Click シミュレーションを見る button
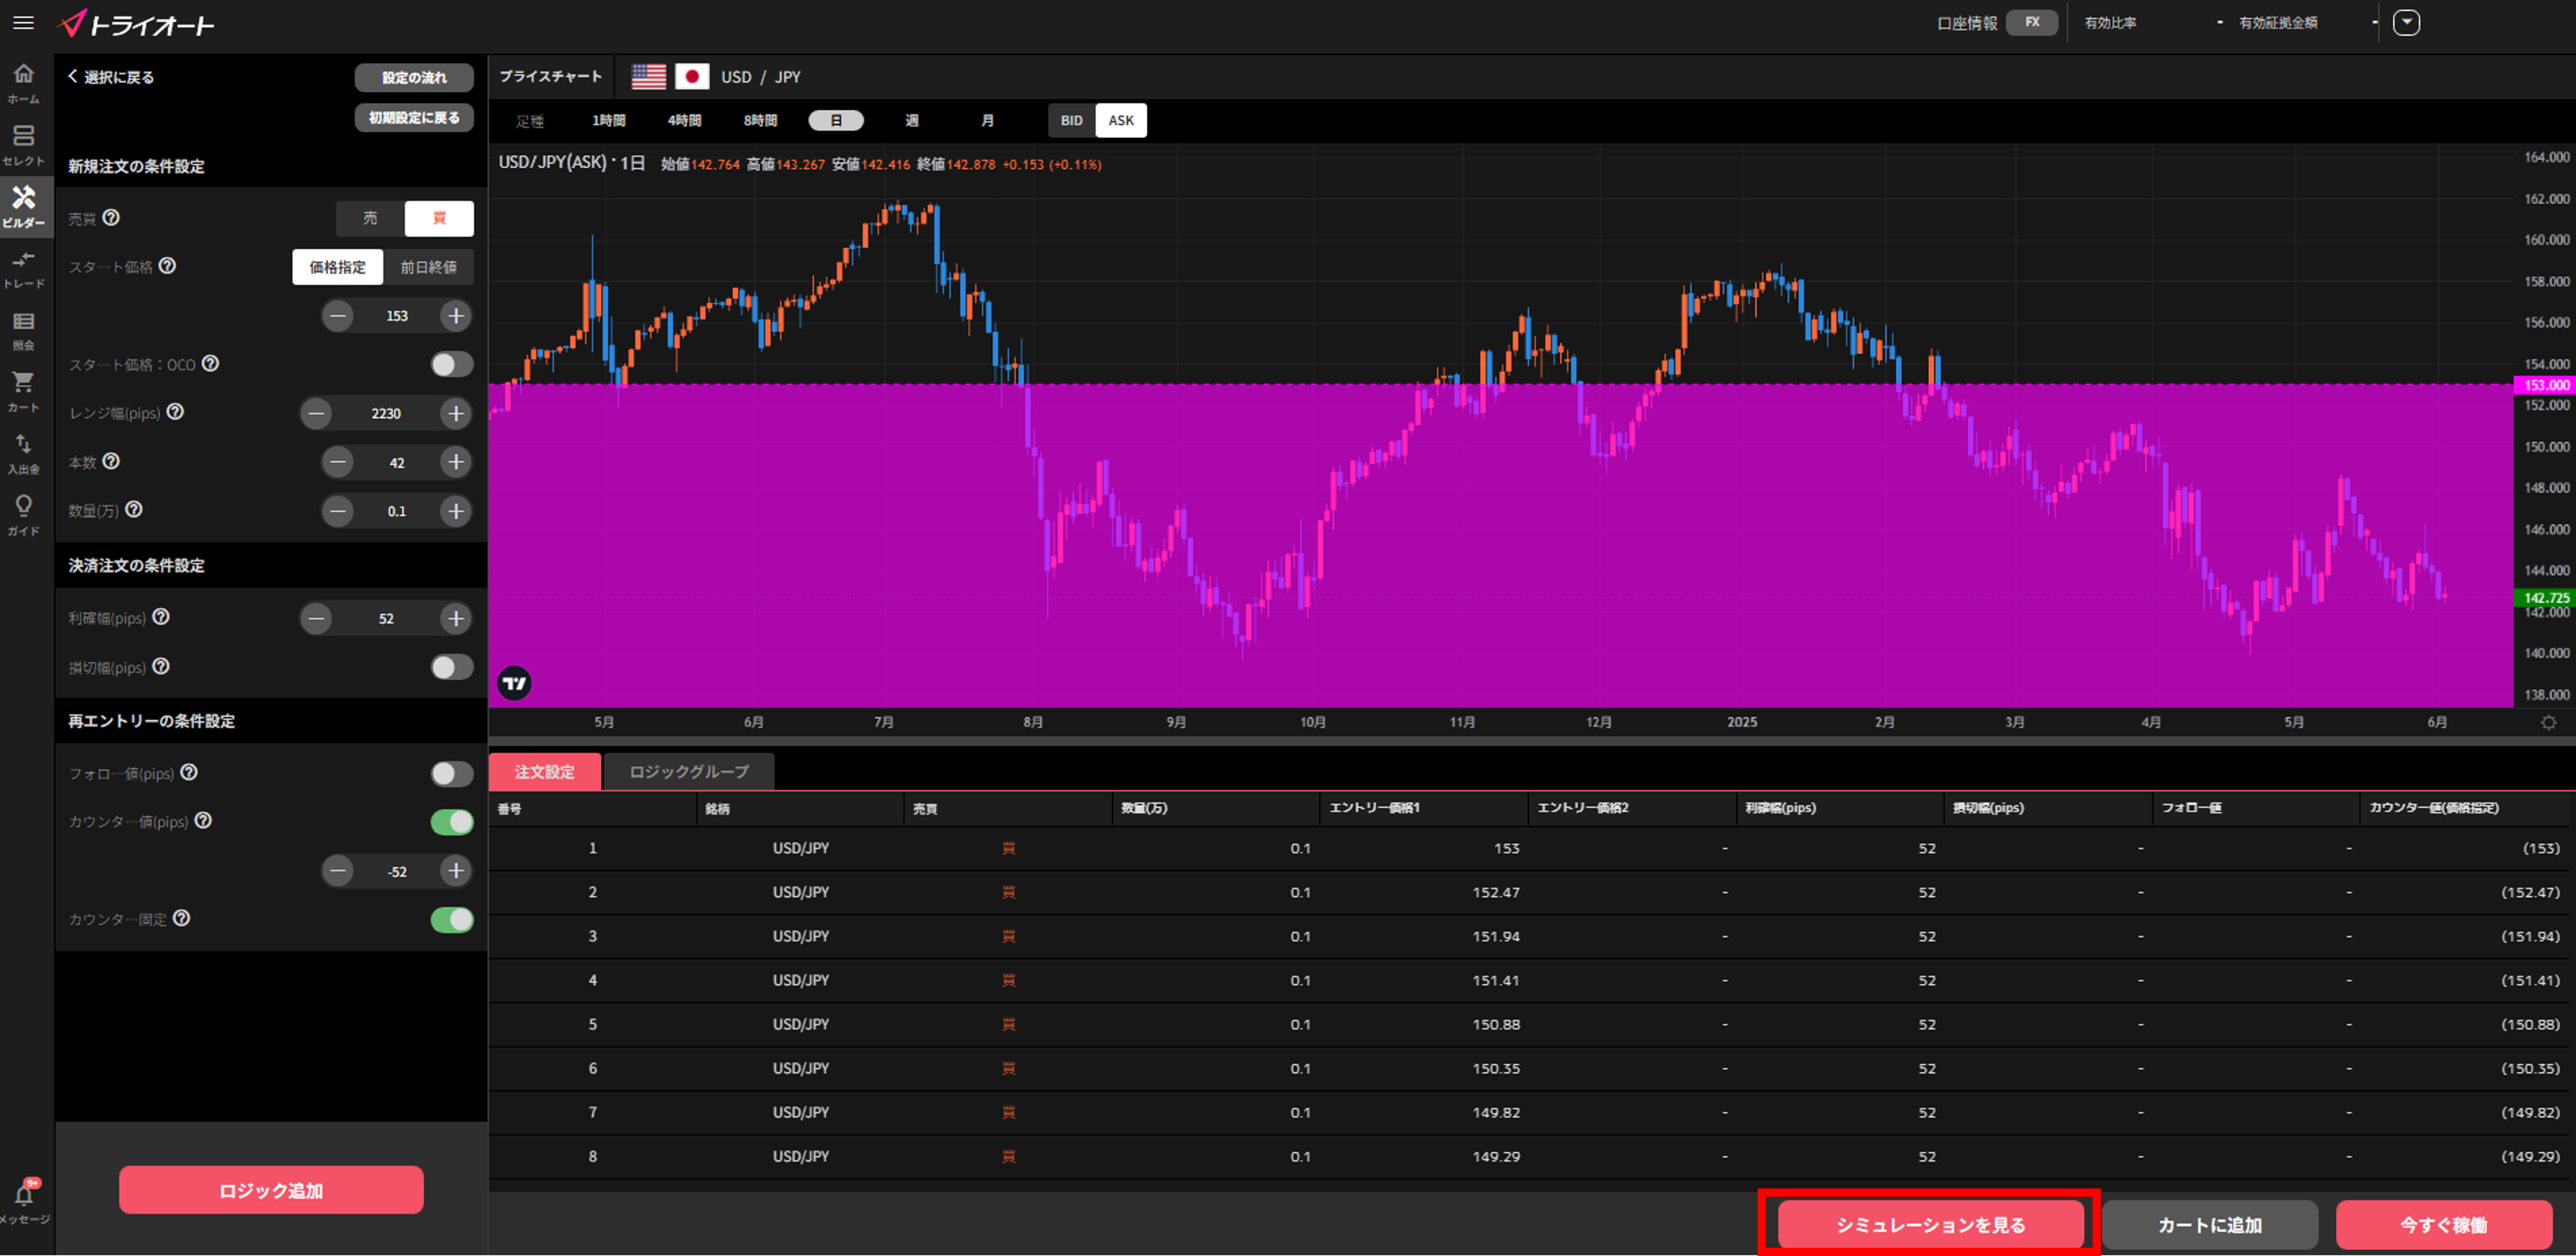2576x1256 pixels. pyautogui.click(x=1930, y=1225)
